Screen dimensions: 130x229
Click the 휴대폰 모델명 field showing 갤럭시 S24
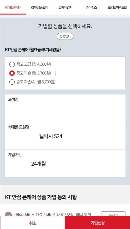coord(65,136)
